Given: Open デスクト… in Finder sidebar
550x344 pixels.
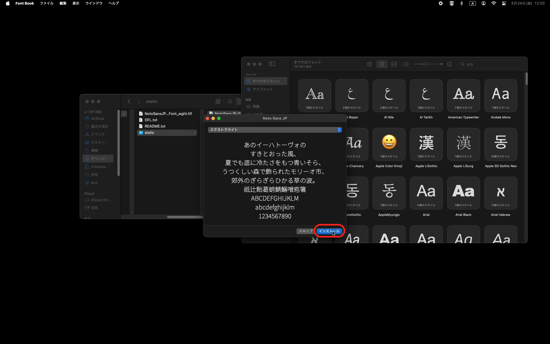Looking at the screenshot, I should point(98,142).
